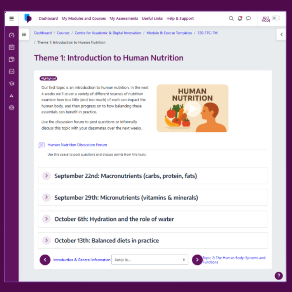Open the calendar from the sidebar
Viewport: 292px width, 292px height.
[x=11, y=47]
